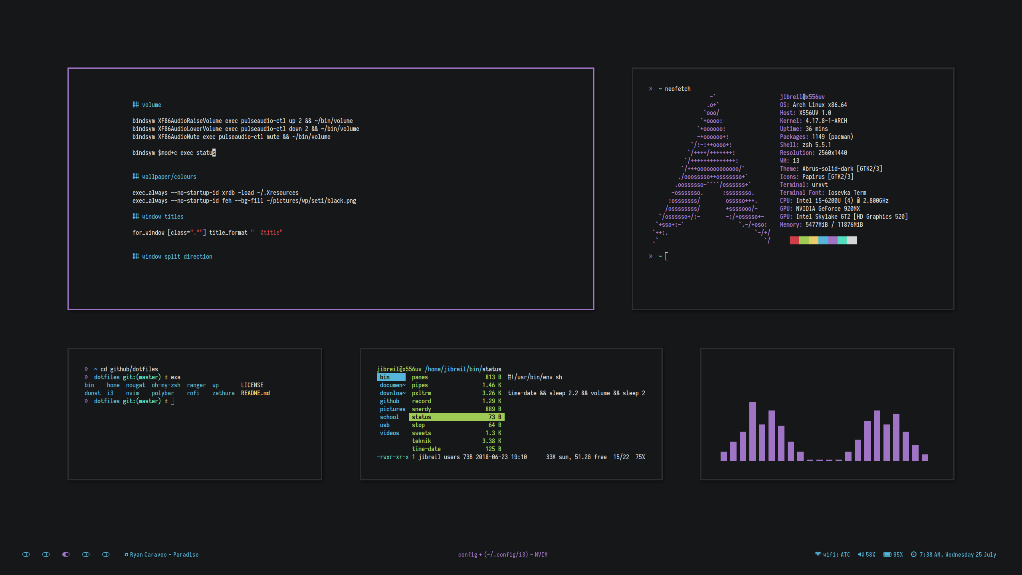Click the README.md link in terminal
Image resolution: width=1022 pixels, height=575 pixels.
click(x=255, y=393)
